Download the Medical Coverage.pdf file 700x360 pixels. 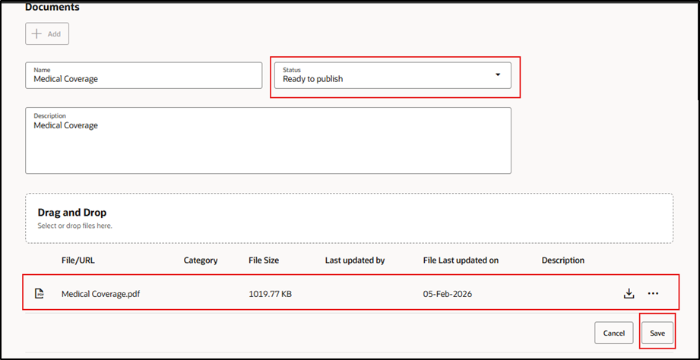tap(629, 293)
